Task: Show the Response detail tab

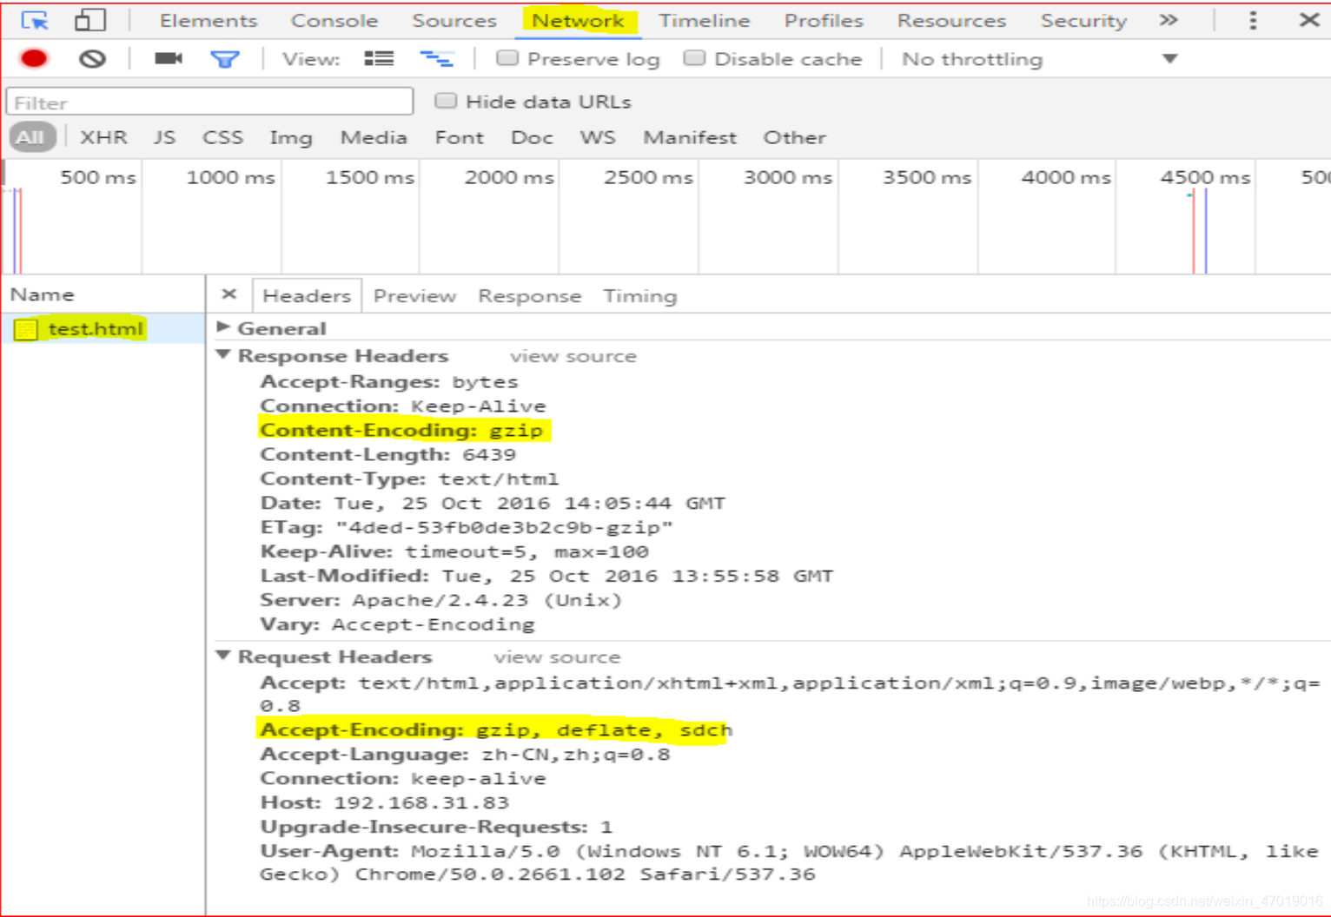Action: pos(529,296)
